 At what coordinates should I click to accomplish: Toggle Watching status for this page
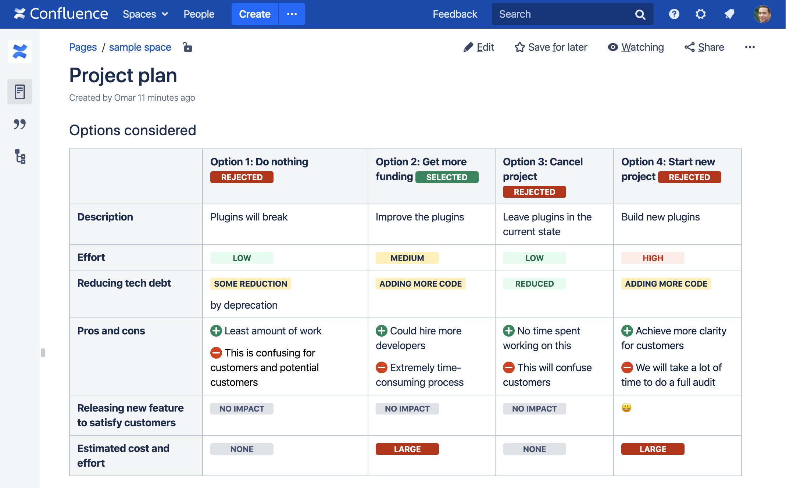(x=636, y=47)
